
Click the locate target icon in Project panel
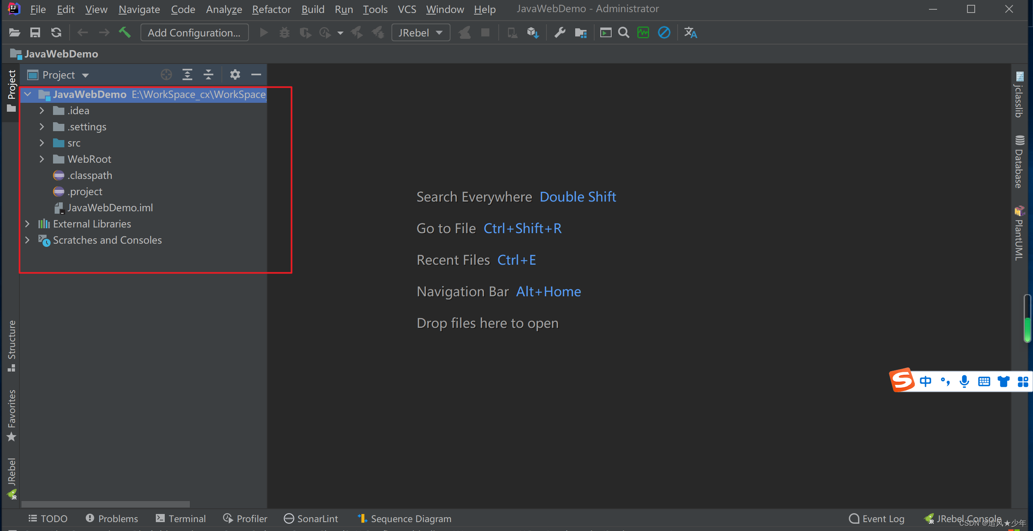(166, 74)
